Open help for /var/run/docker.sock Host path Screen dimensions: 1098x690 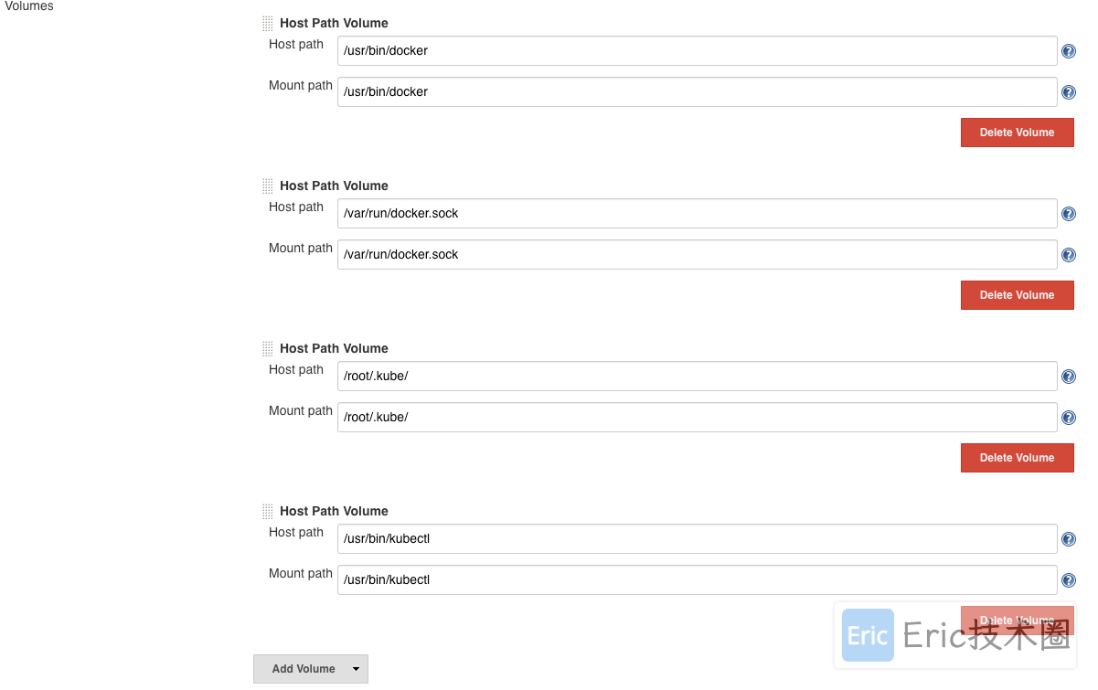click(x=1069, y=214)
